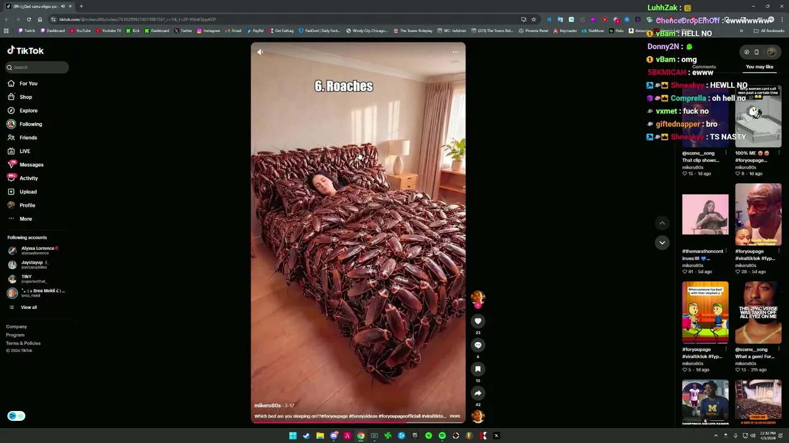Open the video comments bubble icon

478,345
